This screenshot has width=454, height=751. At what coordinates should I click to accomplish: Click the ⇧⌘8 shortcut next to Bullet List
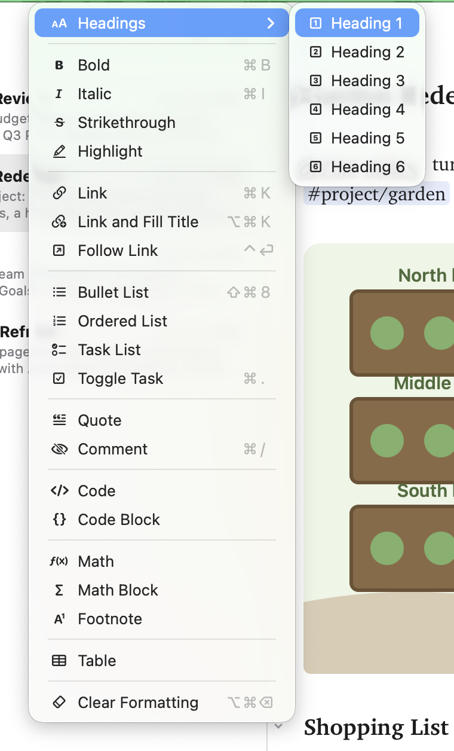(249, 292)
